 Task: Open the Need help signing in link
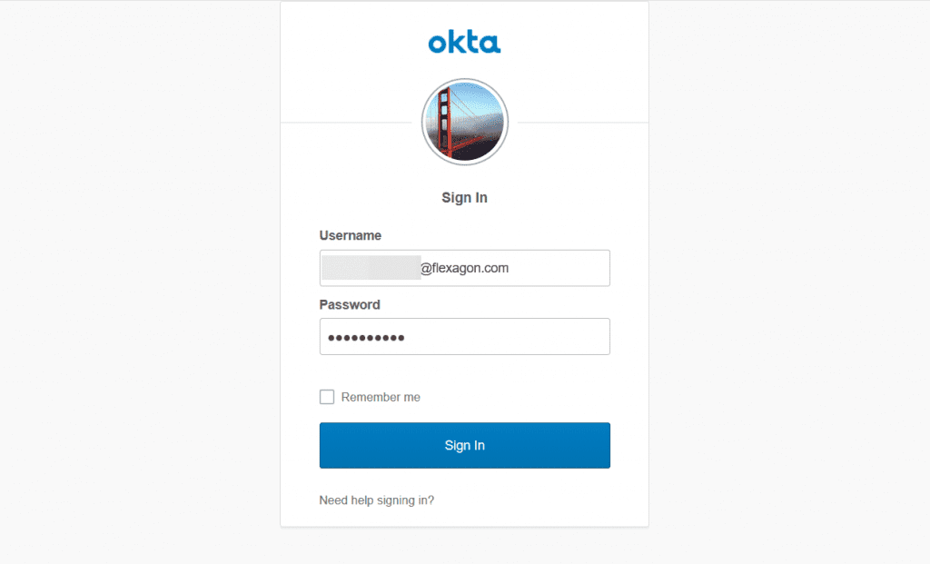[377, 500]
